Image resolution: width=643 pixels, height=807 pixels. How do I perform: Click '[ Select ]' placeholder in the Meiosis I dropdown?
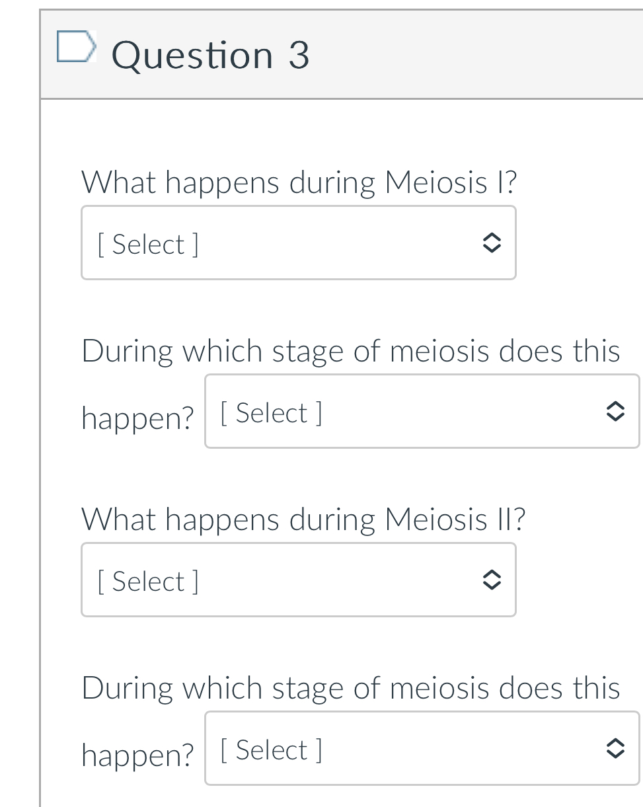[148, 245]
